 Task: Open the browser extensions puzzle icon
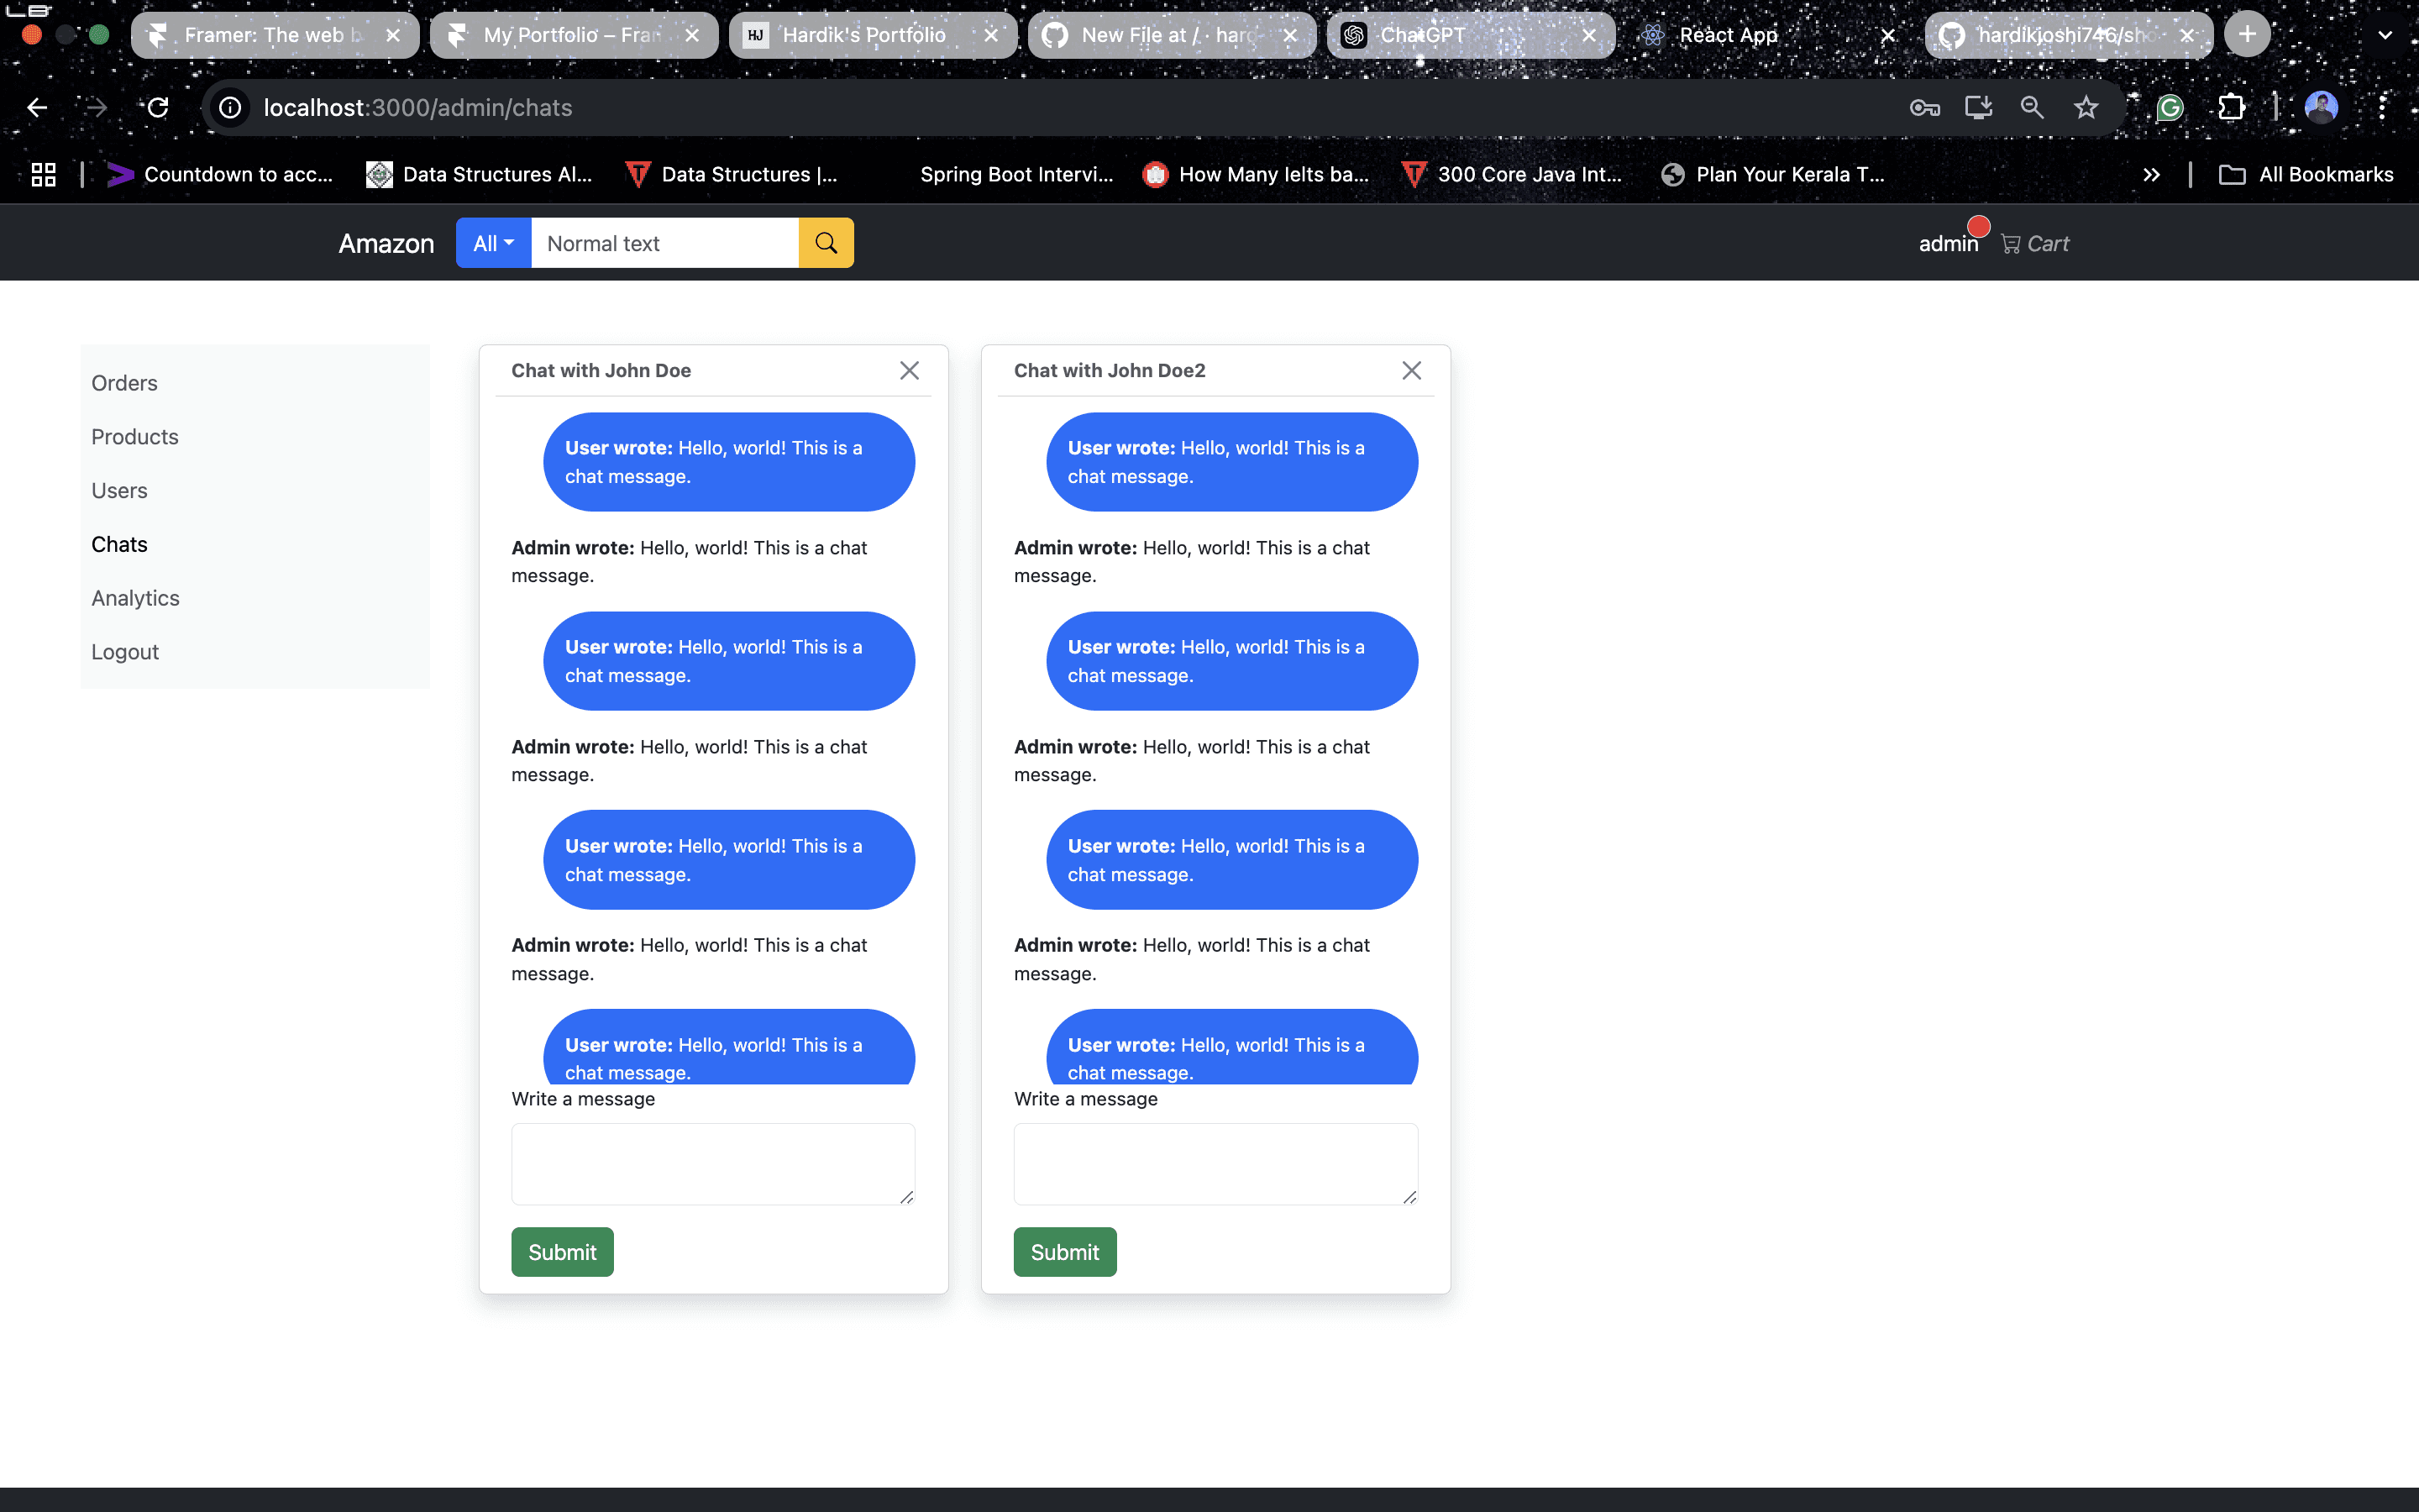pos(2230,108)
